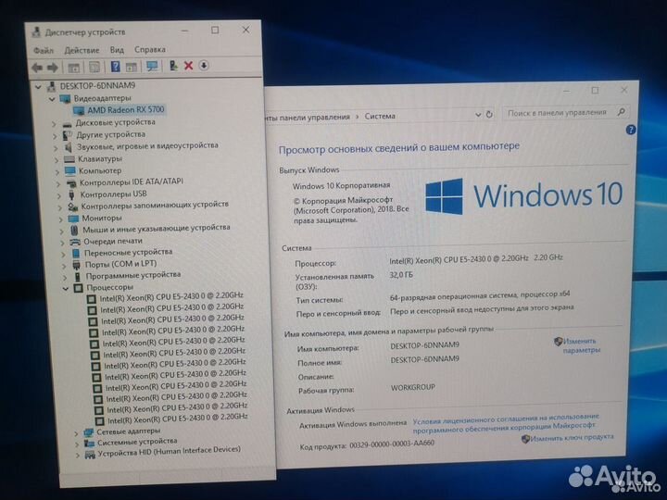
Task: Click the Forward arrow in Device Manager toolbar
Action: click(x=52, y=68)
